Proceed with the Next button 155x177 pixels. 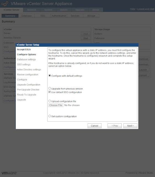click(130, 126)
